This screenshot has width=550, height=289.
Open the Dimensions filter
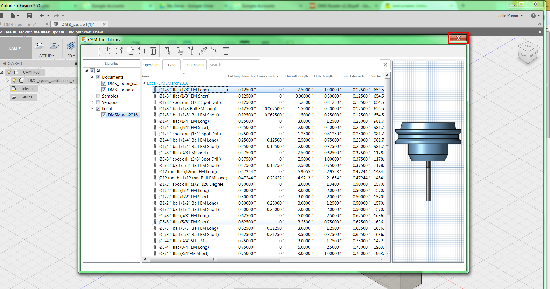coord(195,65)
